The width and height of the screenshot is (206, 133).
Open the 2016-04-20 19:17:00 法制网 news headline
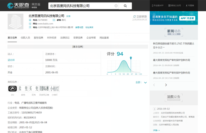171,73
